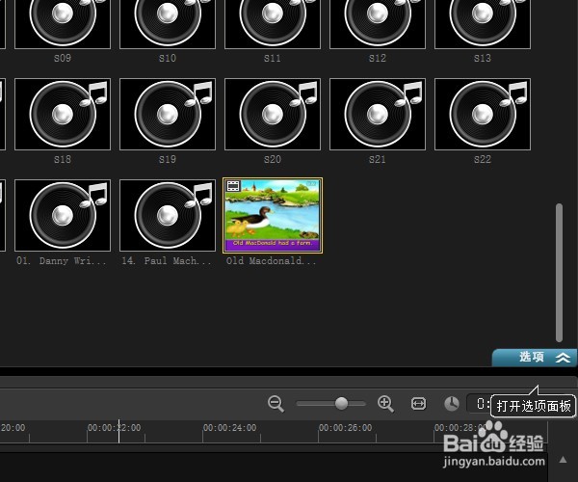Select the Old Macdonald video thumbnail
The width and height of the screenshot is (578, 482).
[x=273, y=215]
